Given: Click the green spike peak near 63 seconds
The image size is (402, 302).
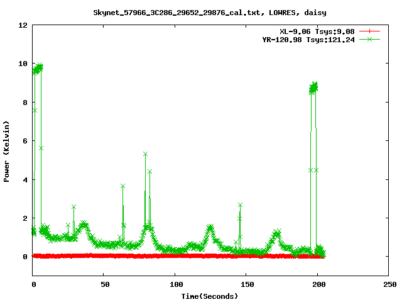Looking at the screenshot, I should point(123,186).
